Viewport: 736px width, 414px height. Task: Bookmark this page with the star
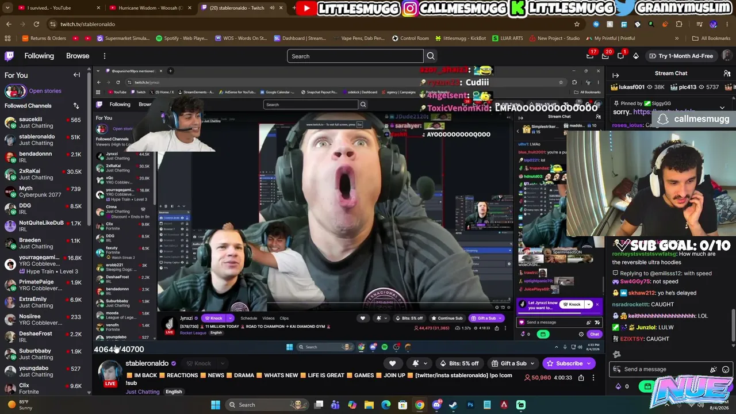click(577, 24)
